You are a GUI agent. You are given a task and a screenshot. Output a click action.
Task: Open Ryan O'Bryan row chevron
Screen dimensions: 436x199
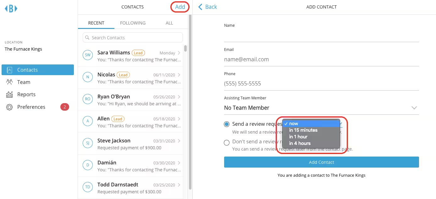179,97
